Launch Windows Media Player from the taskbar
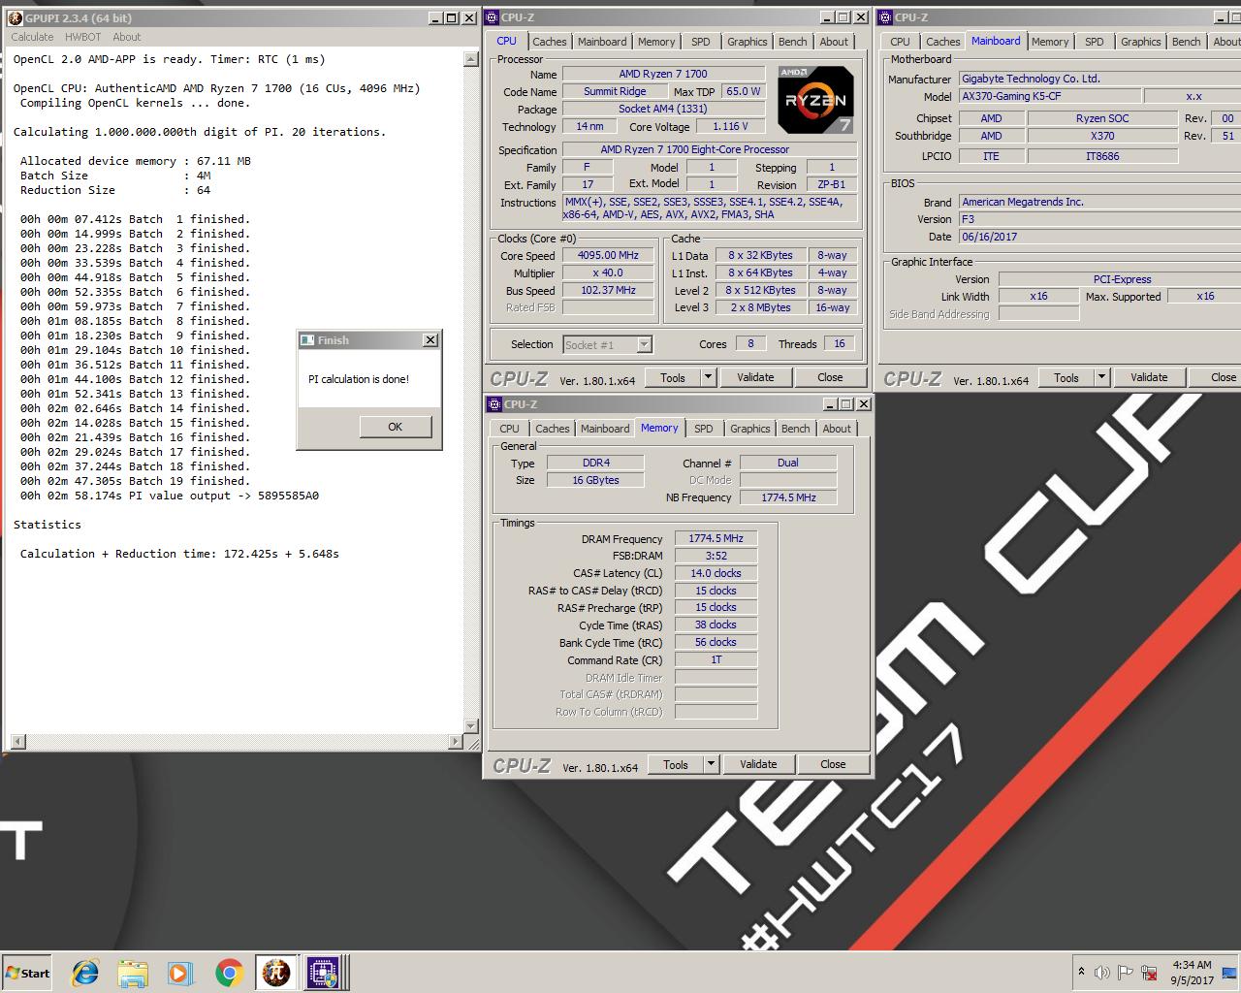 tap(180, 973)
